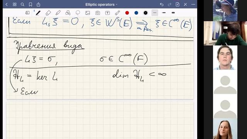Viewport: 247px width, 139px height.
Task: Choose the thinnest stroke width
Action: pyautogui.click(x=155, y=13)
